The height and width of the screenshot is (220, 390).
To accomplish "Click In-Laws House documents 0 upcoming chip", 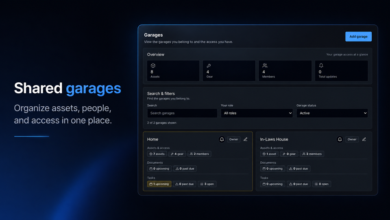I will [272, 169].
